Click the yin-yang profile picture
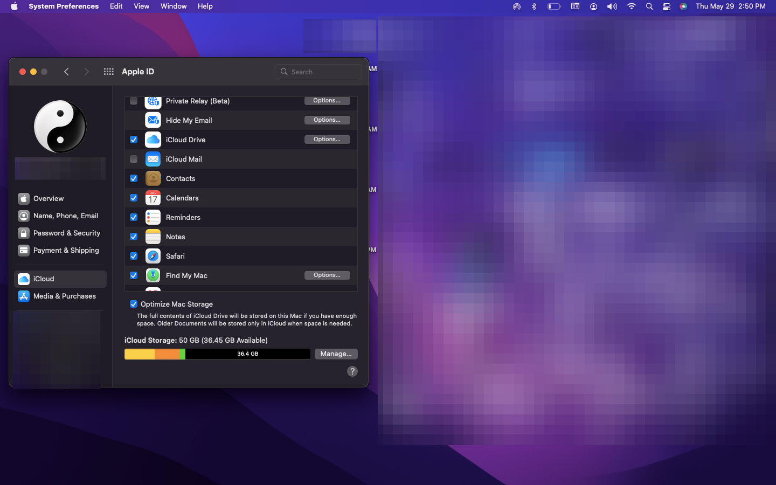The height and width of the screenshot is (485, 776). 60,127
